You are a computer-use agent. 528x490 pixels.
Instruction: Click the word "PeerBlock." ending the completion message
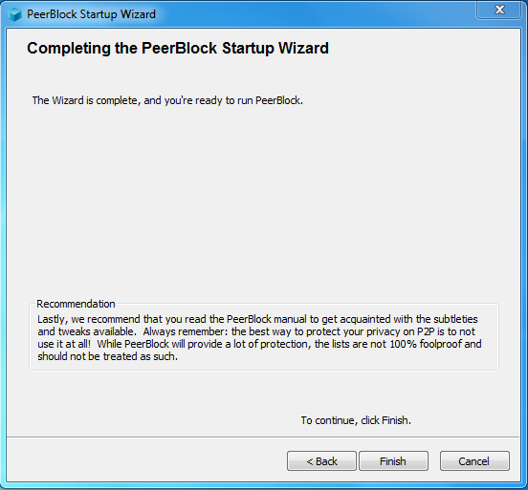(x=279, y=100)
